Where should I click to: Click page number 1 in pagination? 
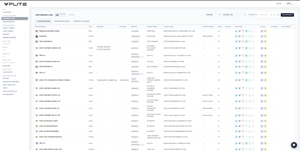[272, 15]
